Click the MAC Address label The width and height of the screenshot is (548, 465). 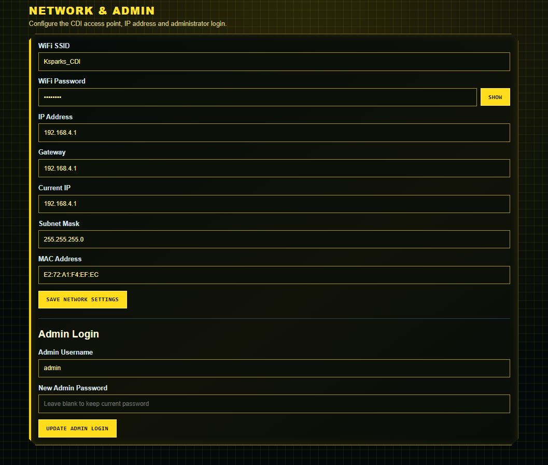[x=60, y=259]
